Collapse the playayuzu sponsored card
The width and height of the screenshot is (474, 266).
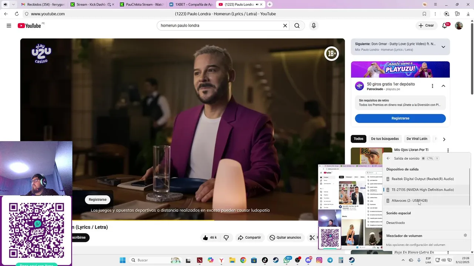pyautogui.click(x=443, y=86)
